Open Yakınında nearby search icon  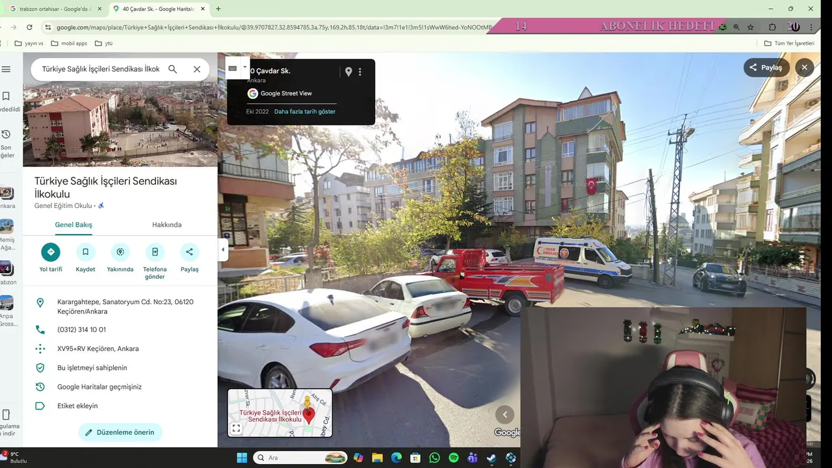(120, 252)
